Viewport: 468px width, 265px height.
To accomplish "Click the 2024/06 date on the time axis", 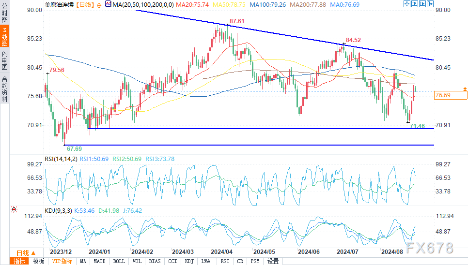I will pos(309,252).
